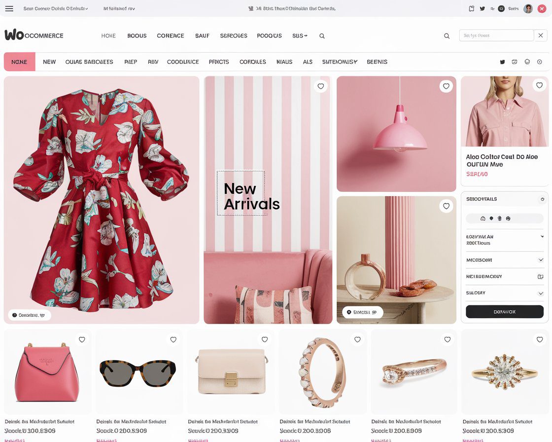
Task: Click the Twitter icon in the top utility bar
Action: (x=482, y=8)
